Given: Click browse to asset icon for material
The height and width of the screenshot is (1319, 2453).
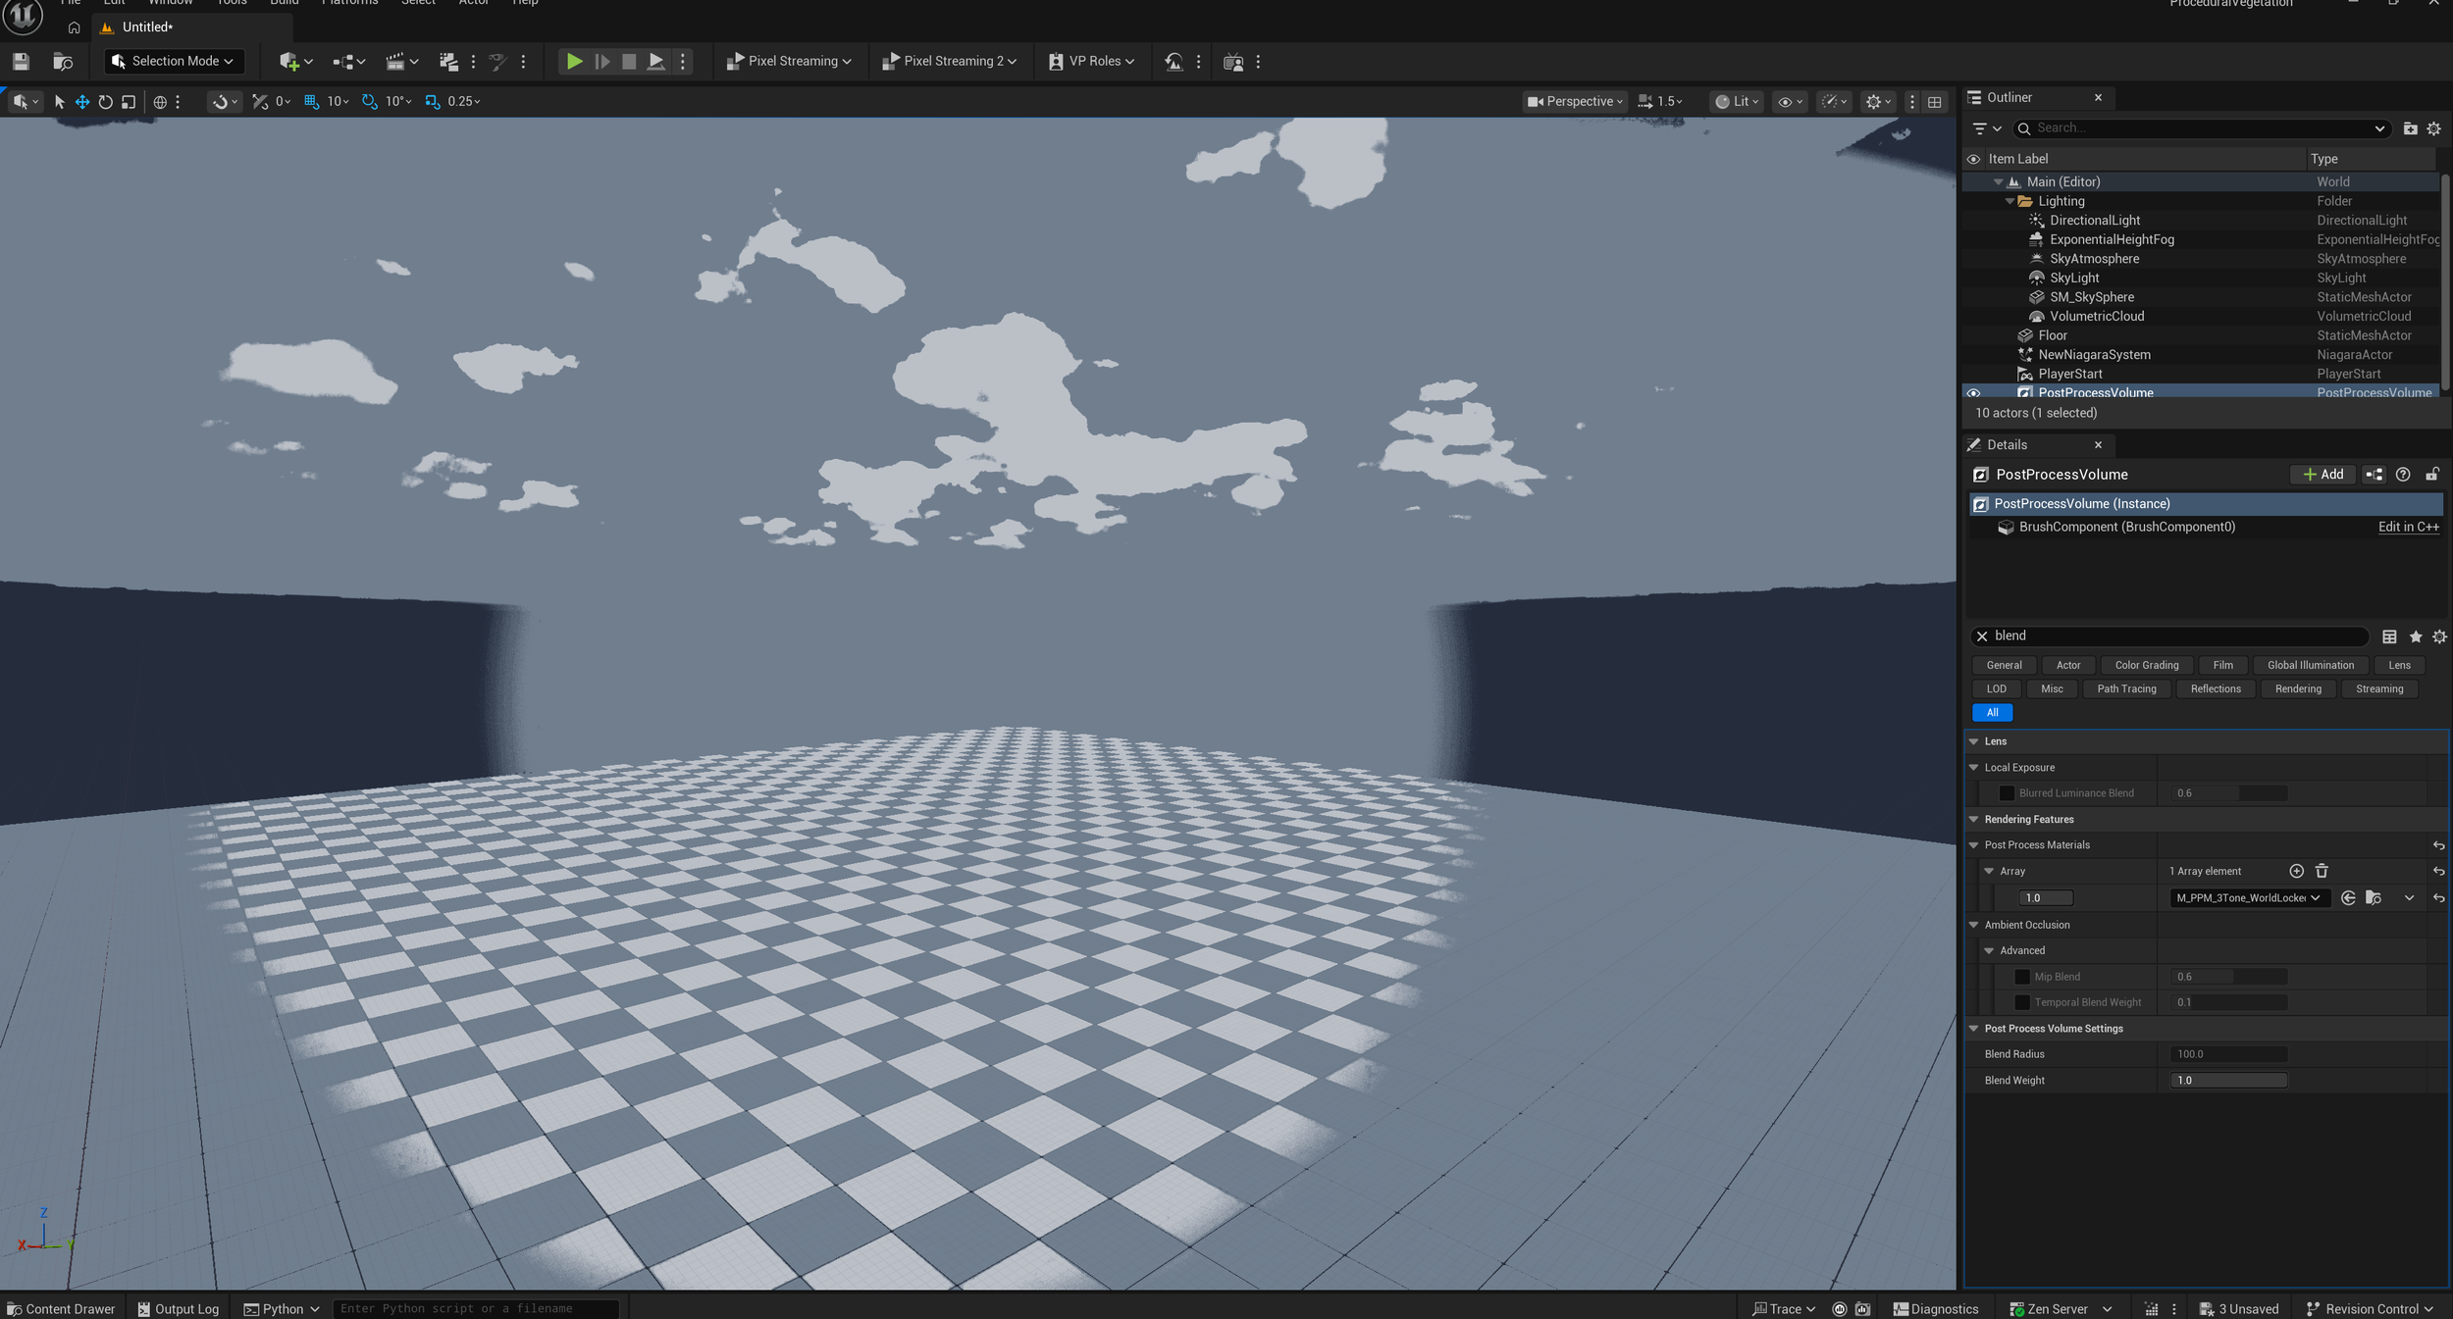Looking at the screenshot, I should click(2374, 897).
